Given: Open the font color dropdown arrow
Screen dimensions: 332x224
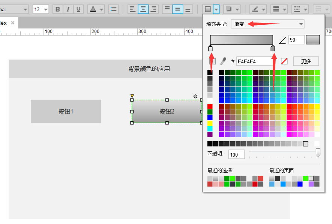Looking at the screenshot, I should (x=101, y=9).
